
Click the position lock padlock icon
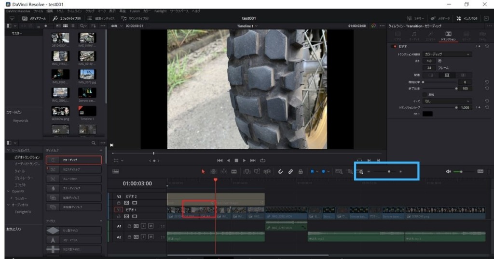[301, 171]
